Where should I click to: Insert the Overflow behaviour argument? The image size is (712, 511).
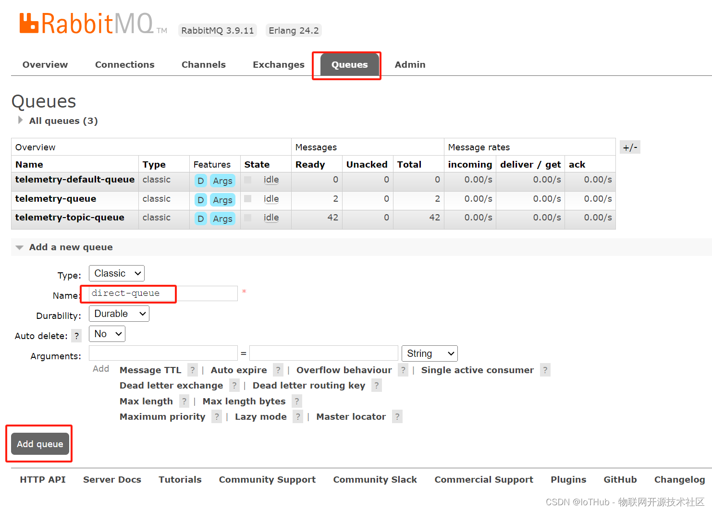(x=344, y=370)
